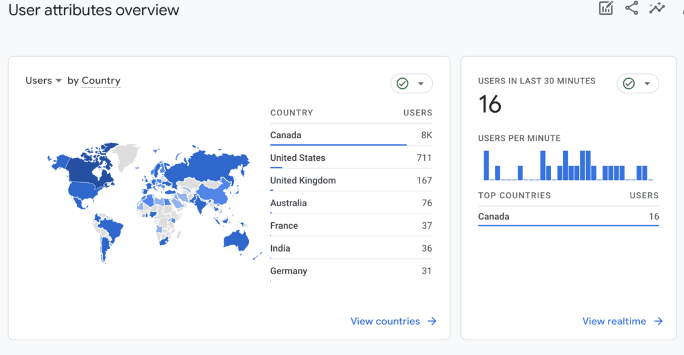Open View countries link
The height and width of the screenshot is (355, 684).
385,321
